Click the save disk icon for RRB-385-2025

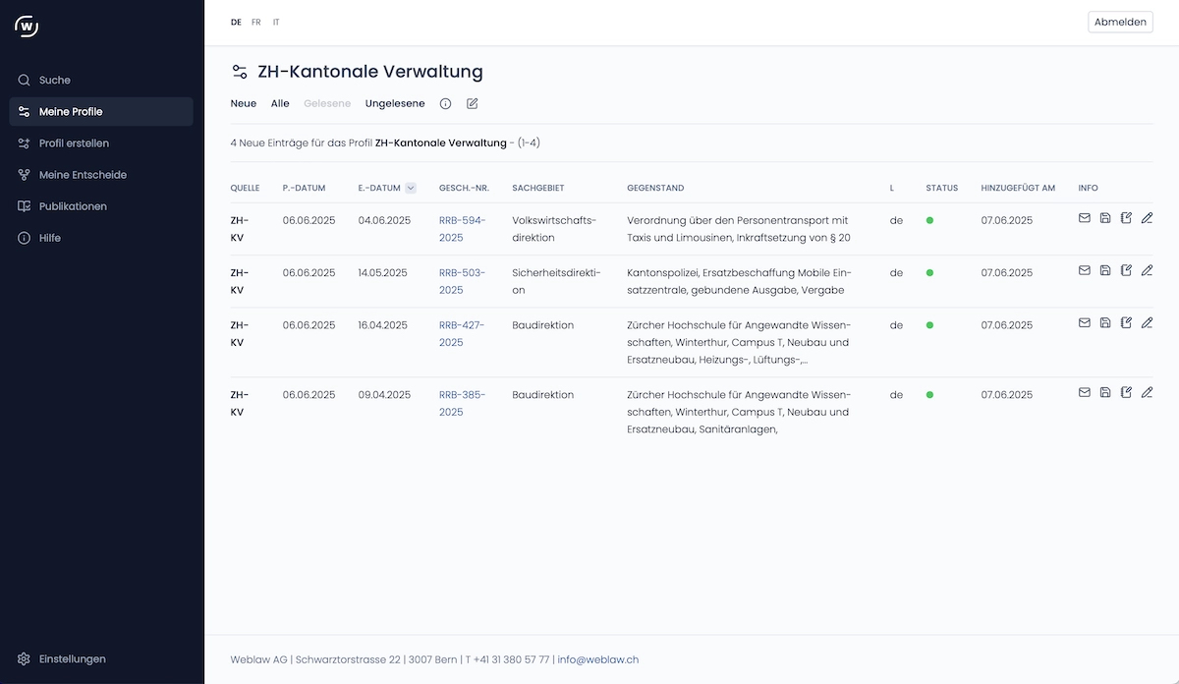click(1105, 392)
